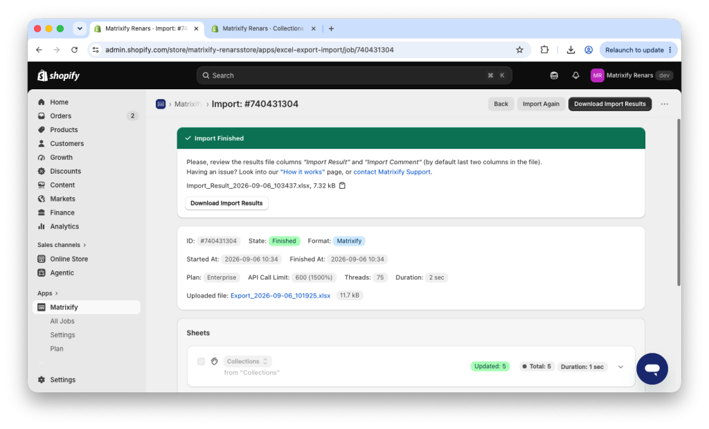Click the Collections tag icon
Screen dimensions: 709x429
[215, 361]
